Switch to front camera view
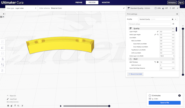 coord(12,106)
